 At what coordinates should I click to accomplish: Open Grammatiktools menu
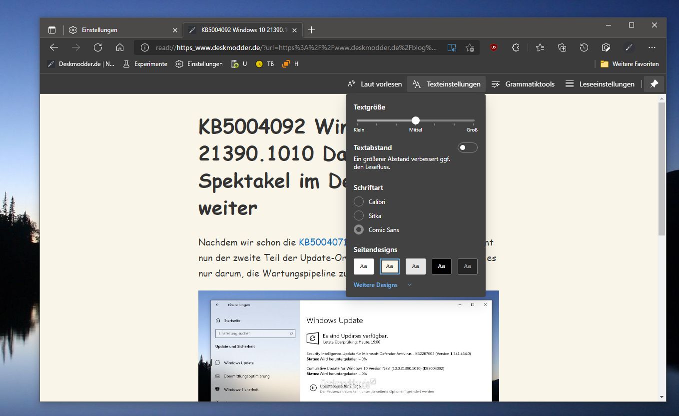[523, 84]
